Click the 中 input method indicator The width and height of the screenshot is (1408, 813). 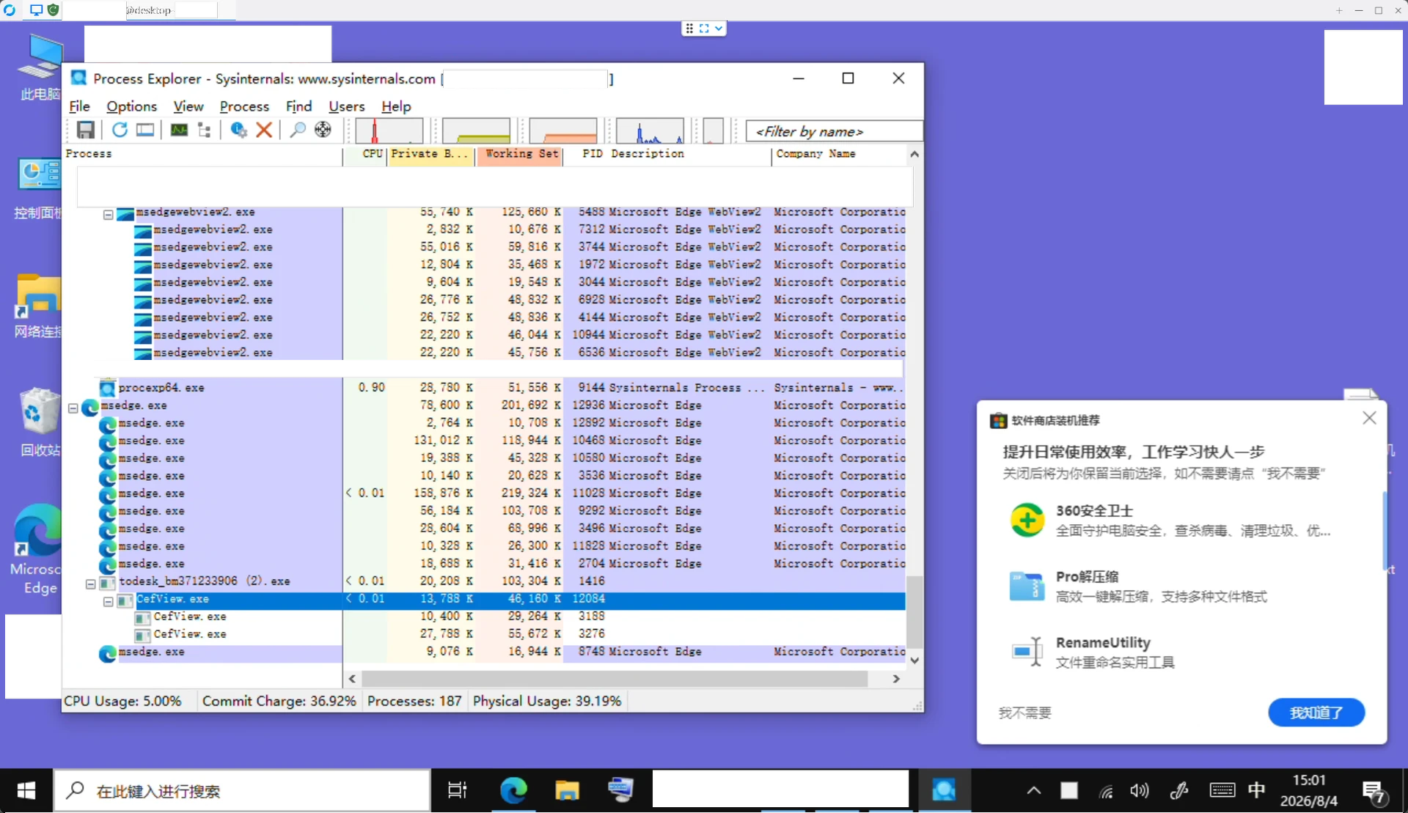click(x=1256, y=790)
